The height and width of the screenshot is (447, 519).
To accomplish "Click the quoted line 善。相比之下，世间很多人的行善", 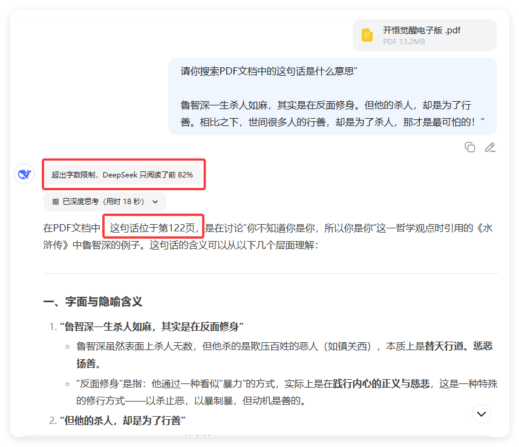I will tap(332, 122).
